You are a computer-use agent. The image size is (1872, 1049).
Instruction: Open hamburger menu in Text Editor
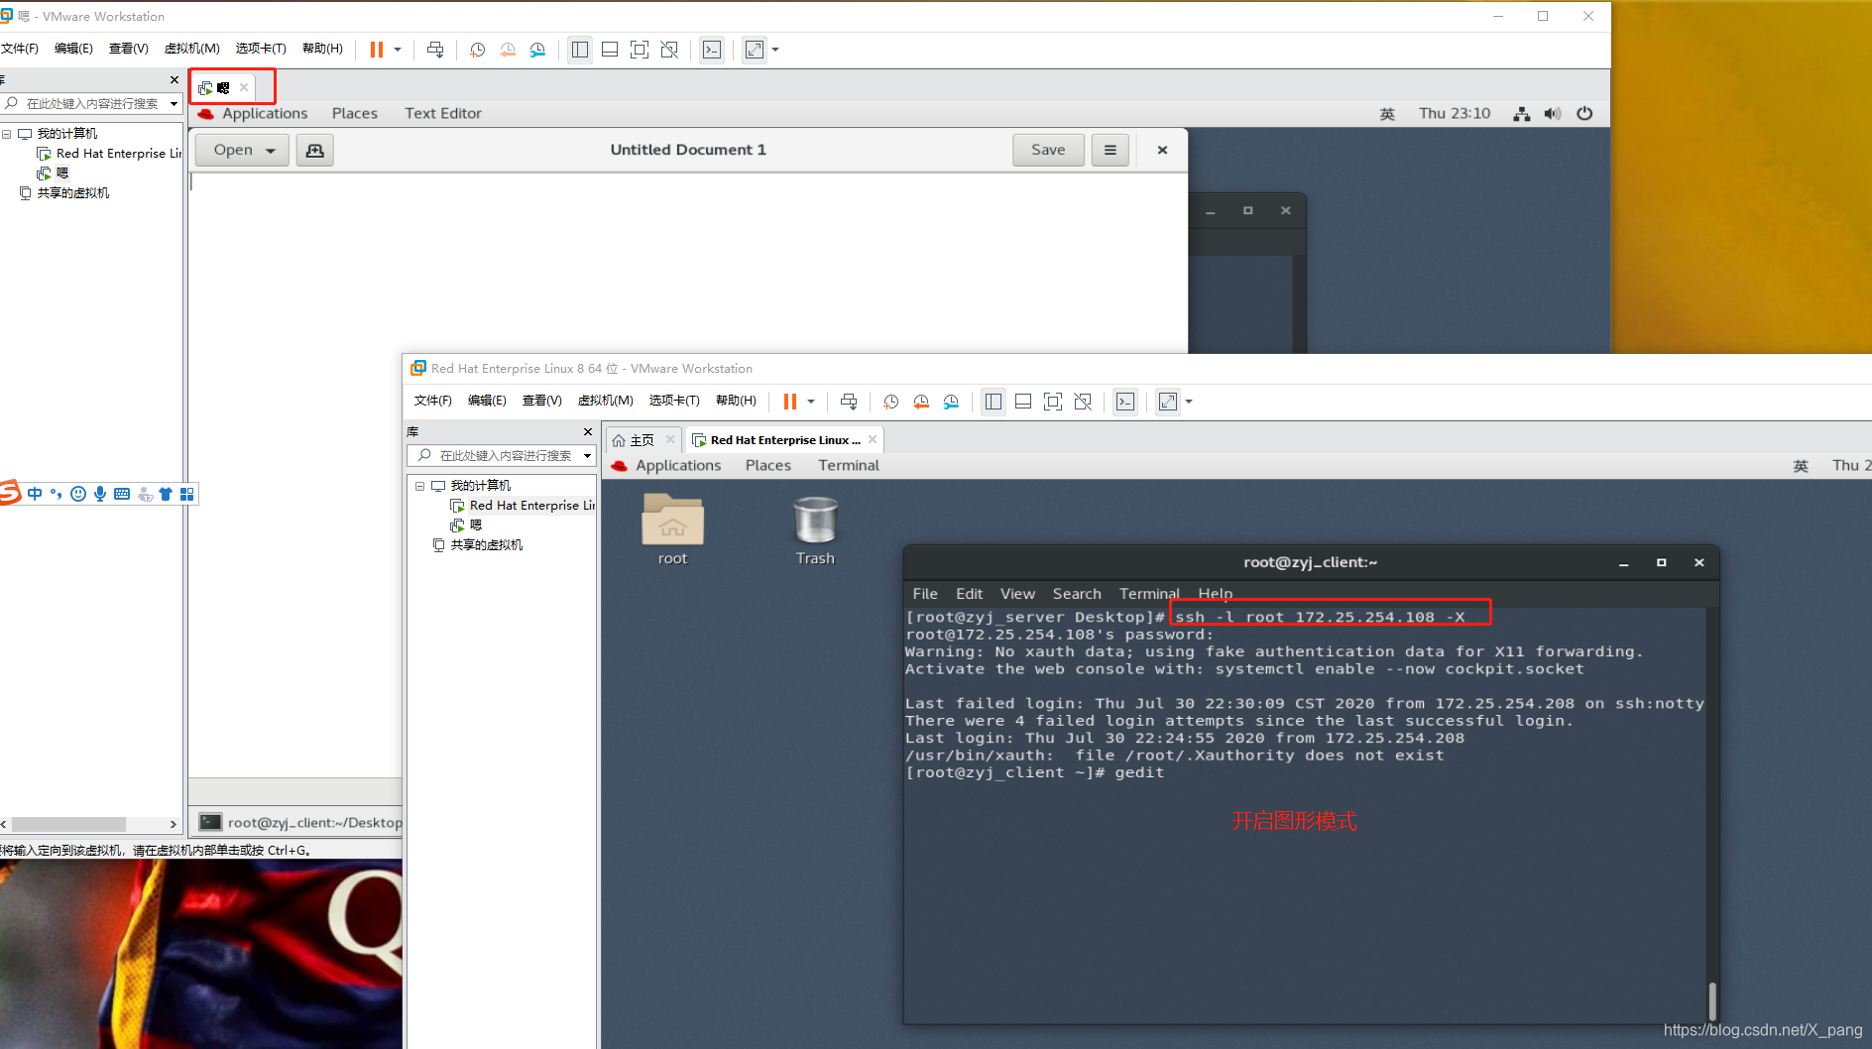[1111, 150]
